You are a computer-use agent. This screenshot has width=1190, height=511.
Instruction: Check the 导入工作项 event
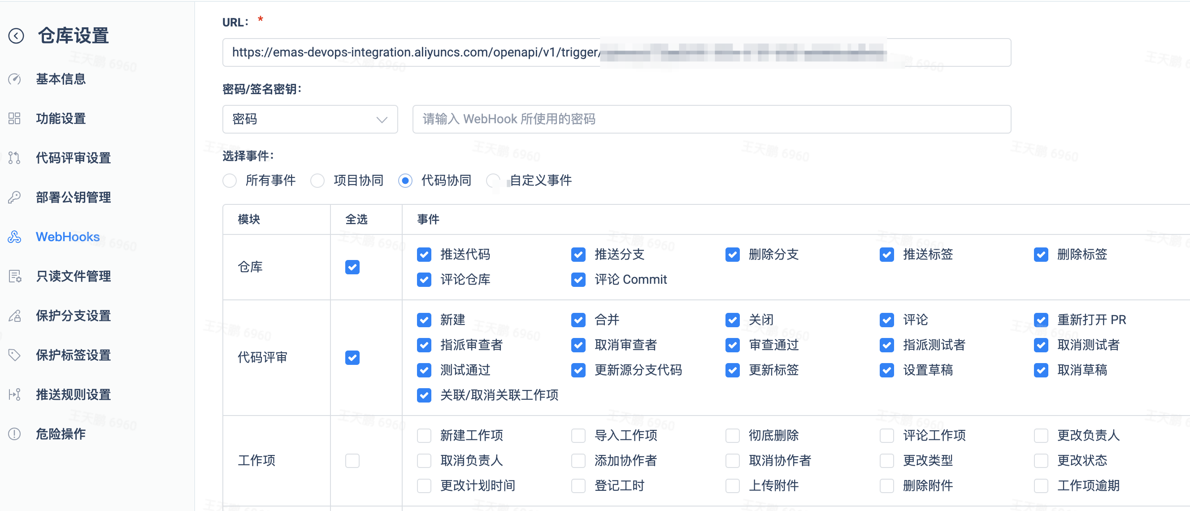[578, 436]
